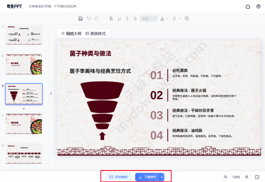Open the home icon at top right
Image resolution: width=265 pixels, height=182 pixels.
(248, 7)
